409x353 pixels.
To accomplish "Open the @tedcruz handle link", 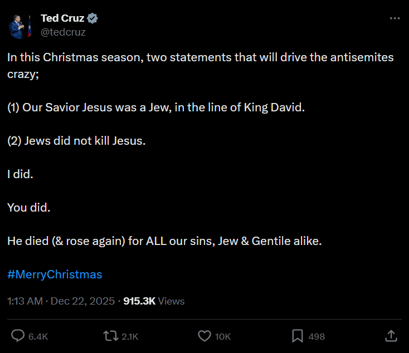I will [x=63, y=32].
